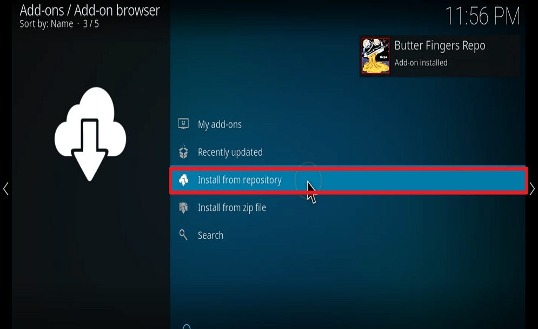Choose Install from zip file
Image resolution: width=538 pixels, height=329 pixels.
(x=348, y=208)
